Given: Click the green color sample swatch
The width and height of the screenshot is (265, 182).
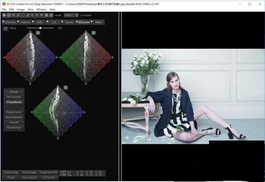Looking at the screenshot, I should [x=63, y=173].
